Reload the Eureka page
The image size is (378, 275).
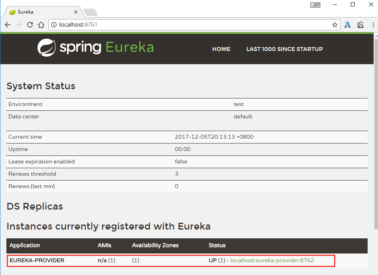pos(30,25)
